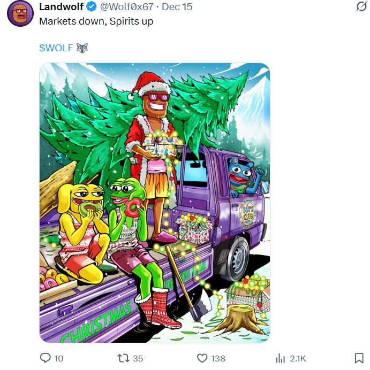Image resolution: width=370 pixels, height=370 pixels.
Task: Click the 2.1K views count
Action: [x=298, y=358]
